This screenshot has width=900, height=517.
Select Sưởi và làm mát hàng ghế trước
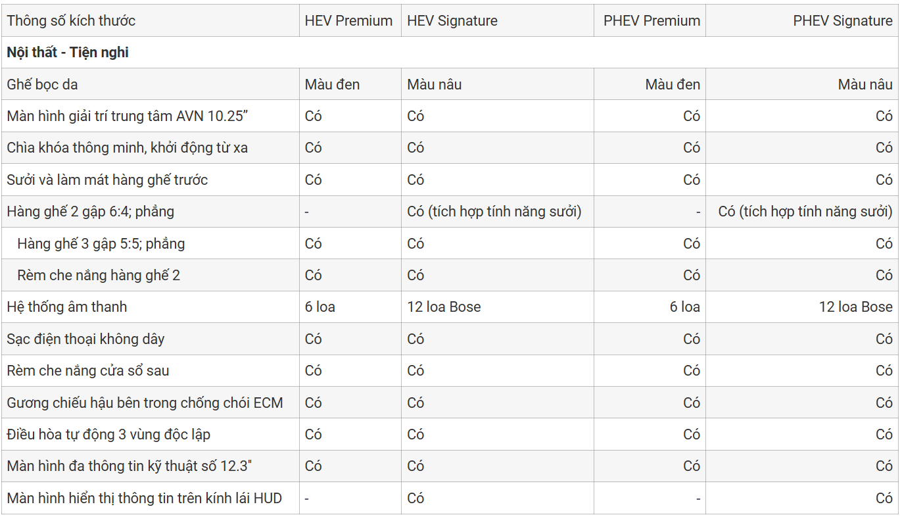[107, 180]
